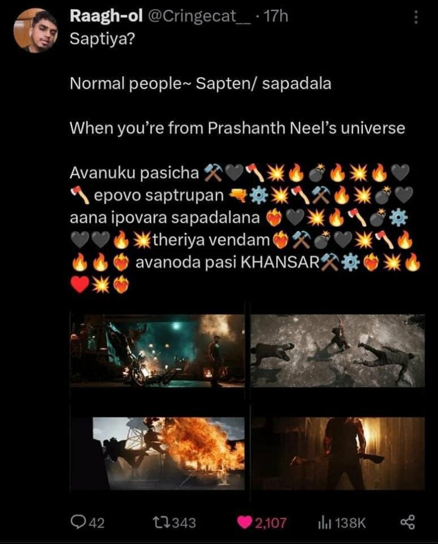Toggle the pink heart like button

click(x=245, y=522)
